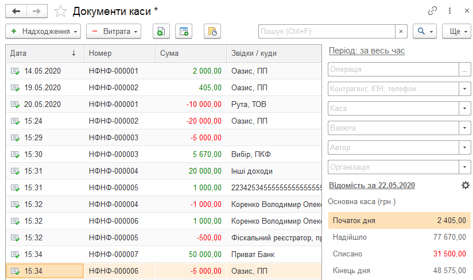
Task: Open the magnifier search dropdown
Action: point(425,32)
